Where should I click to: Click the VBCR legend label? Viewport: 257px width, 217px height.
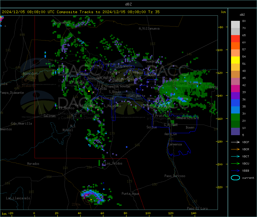(246, 149)
